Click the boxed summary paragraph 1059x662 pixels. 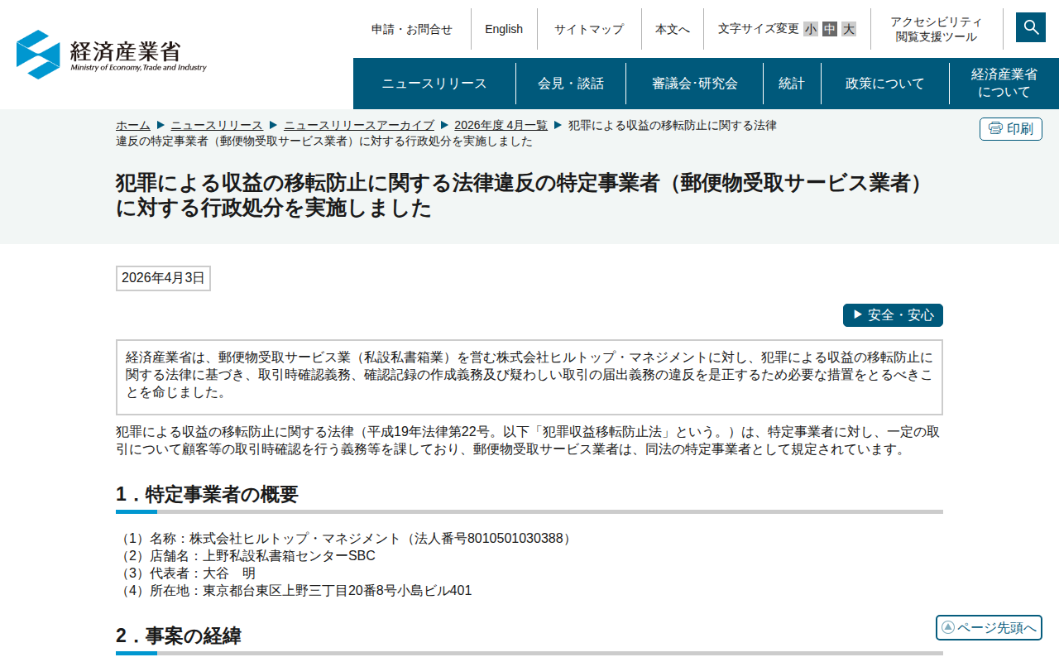pos(529,376)
